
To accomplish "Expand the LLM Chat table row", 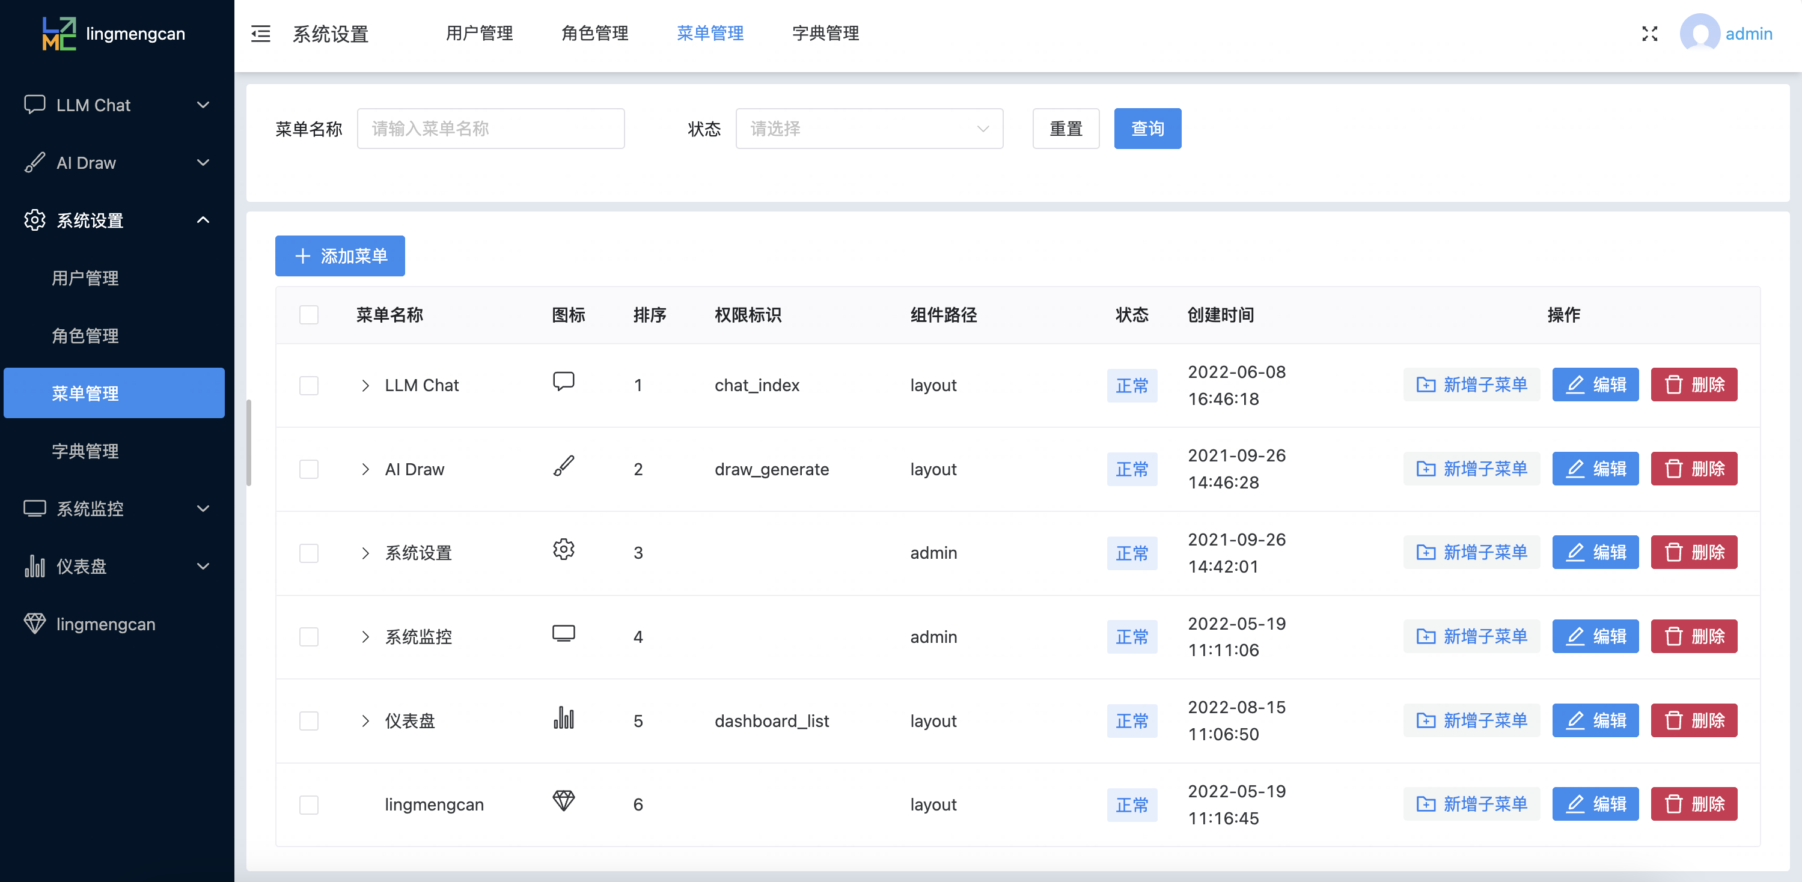I will coord(365,385).
